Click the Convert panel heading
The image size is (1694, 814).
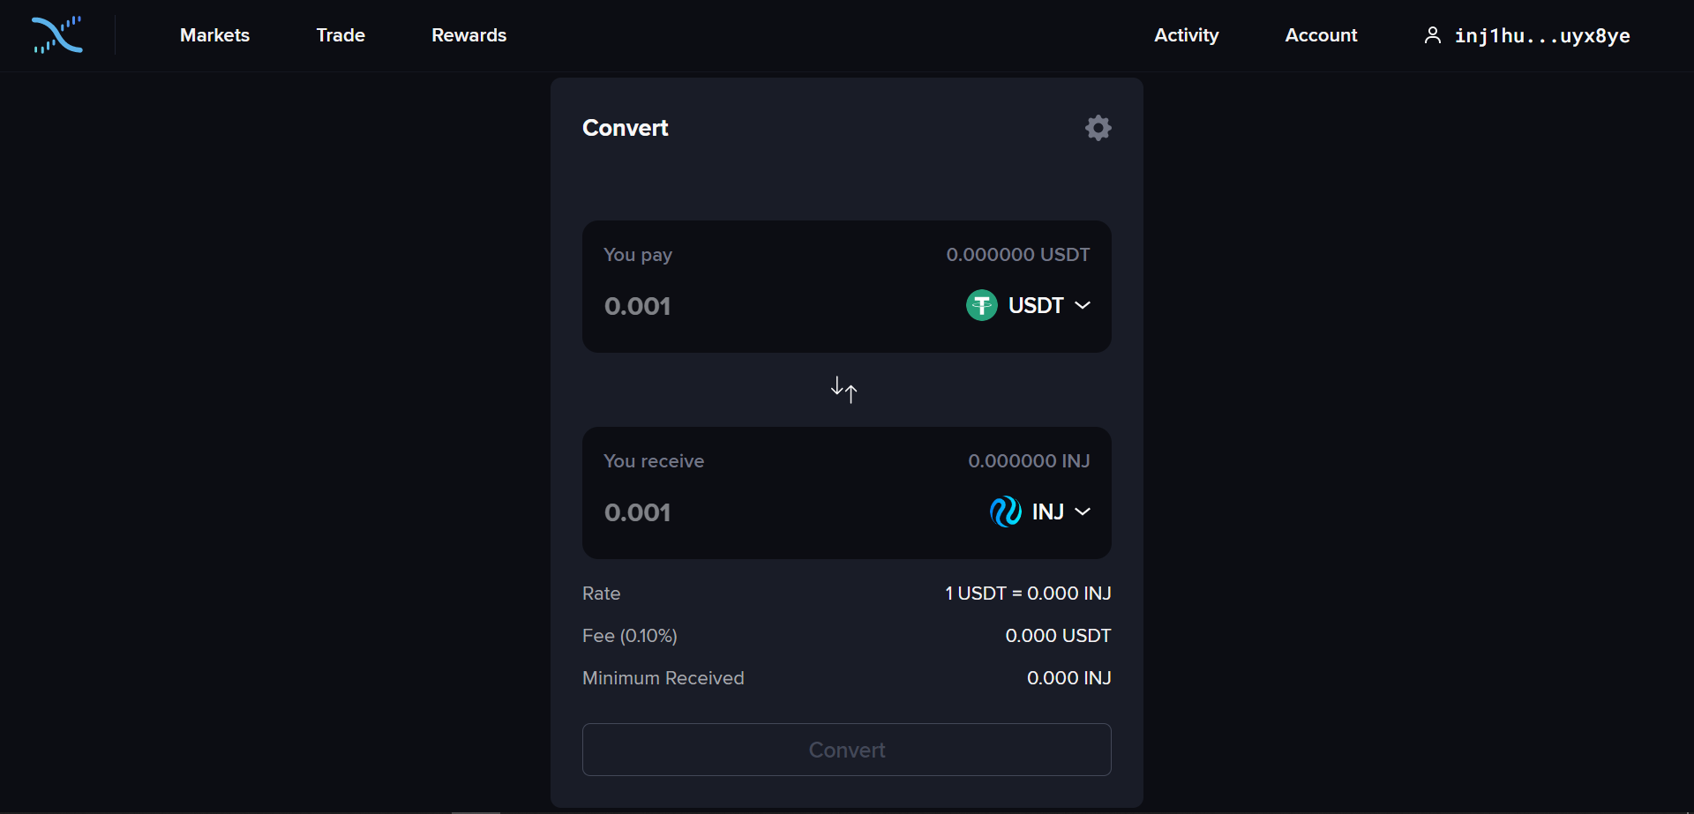(x=625, y=128)
